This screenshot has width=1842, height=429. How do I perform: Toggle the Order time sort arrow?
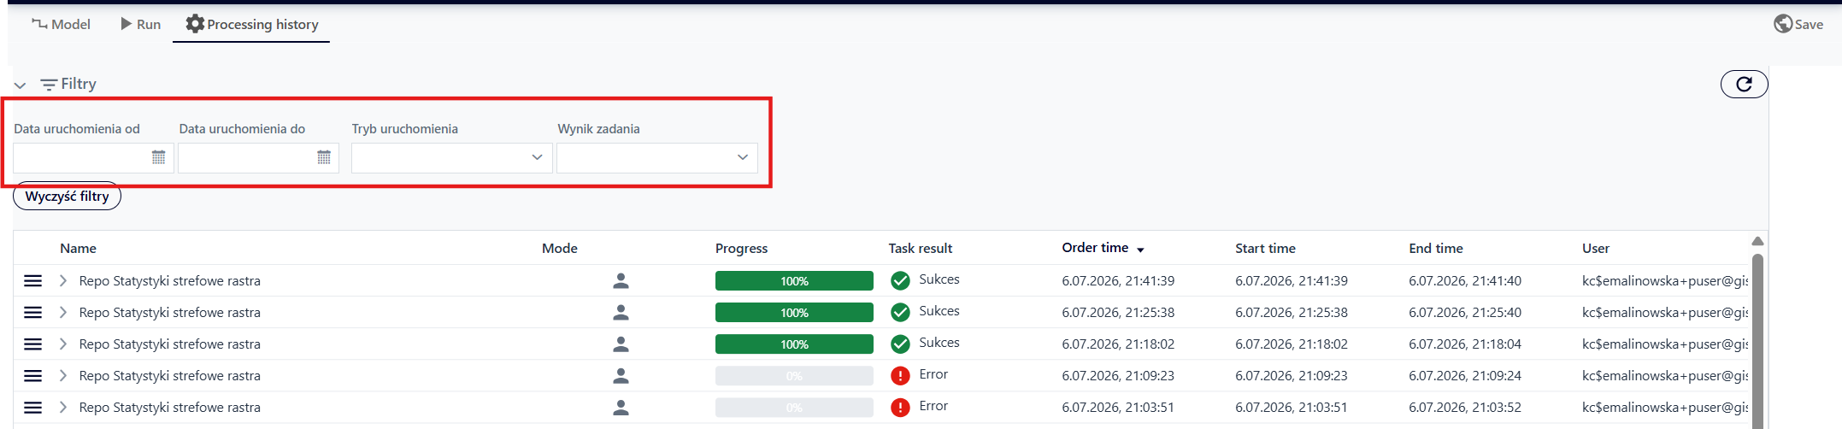[x=1140, y=250]
